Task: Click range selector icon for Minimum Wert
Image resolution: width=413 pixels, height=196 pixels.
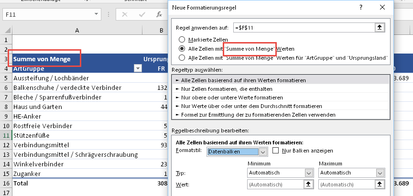Action: pos(309,184)
